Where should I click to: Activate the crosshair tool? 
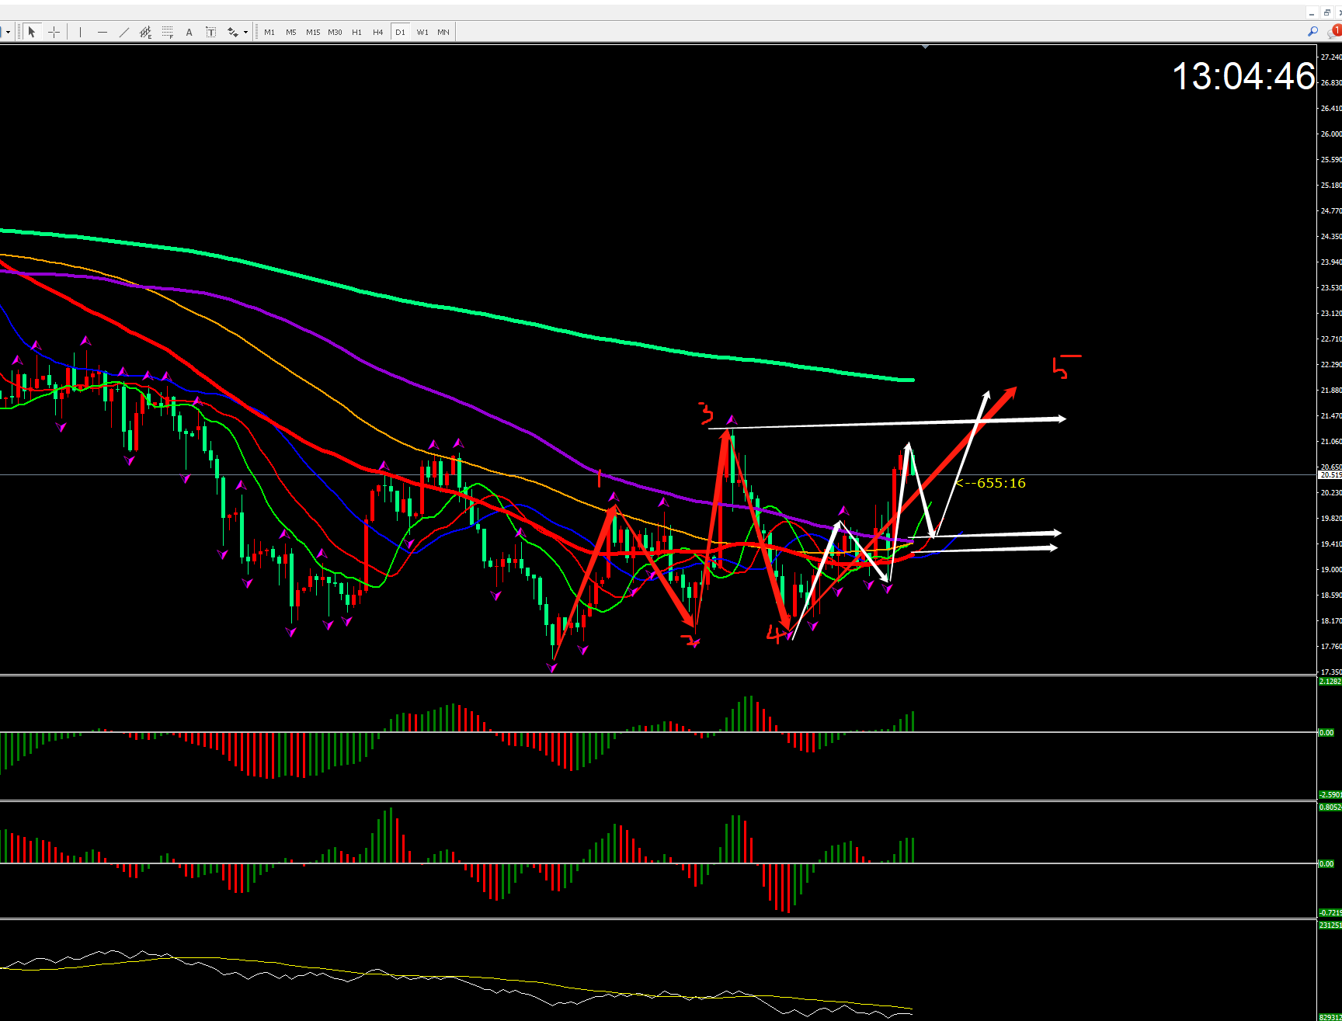tap(54, 32)
